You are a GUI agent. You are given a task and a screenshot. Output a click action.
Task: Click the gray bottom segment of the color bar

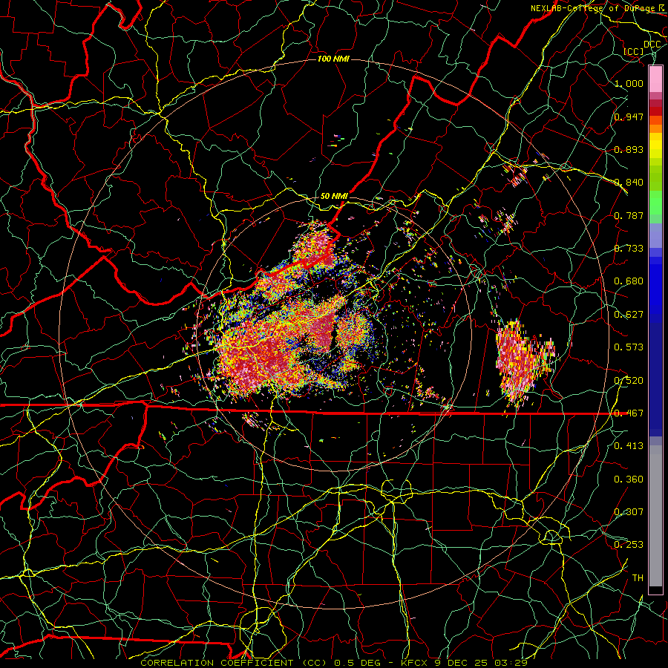coord(655,516)
